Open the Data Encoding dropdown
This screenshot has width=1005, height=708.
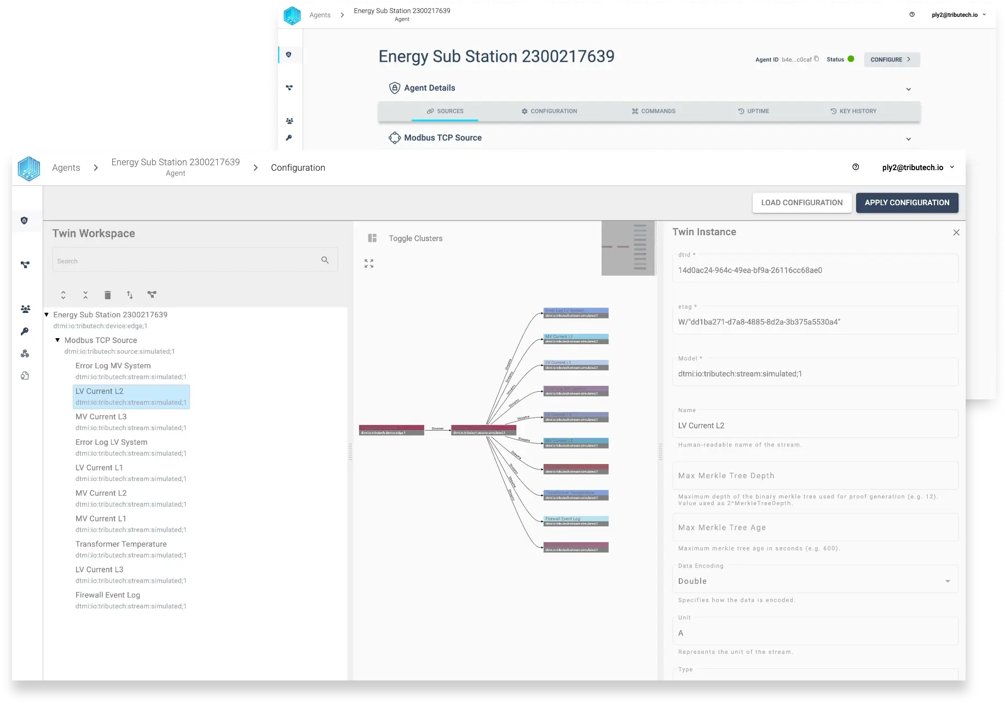click(x=815, y=581)
